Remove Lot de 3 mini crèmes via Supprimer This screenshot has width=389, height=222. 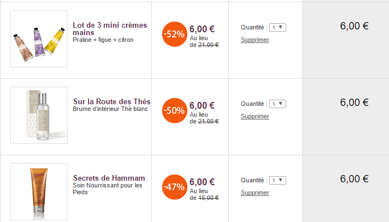point(255,40)
